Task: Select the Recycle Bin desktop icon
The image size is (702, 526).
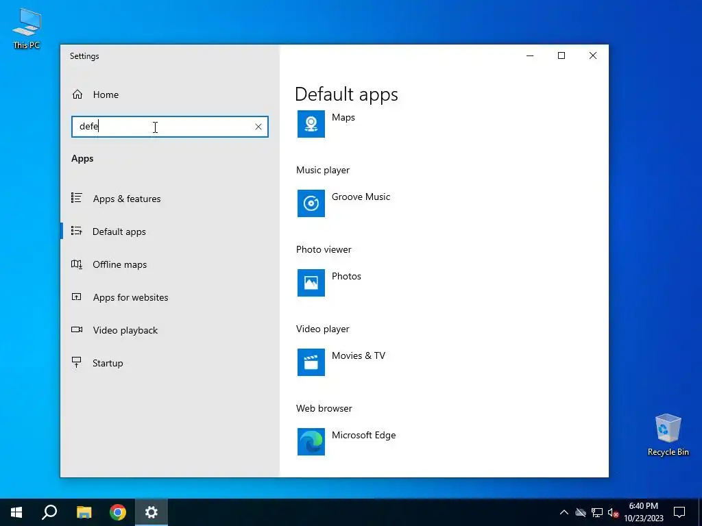Action: (668, 435)
